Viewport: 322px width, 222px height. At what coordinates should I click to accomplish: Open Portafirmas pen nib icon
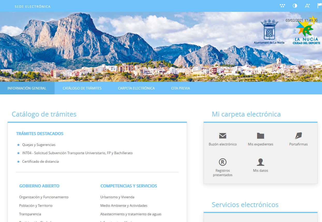coord(298,136)
